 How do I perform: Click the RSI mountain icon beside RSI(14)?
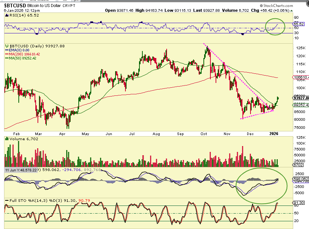pos(7,15)
